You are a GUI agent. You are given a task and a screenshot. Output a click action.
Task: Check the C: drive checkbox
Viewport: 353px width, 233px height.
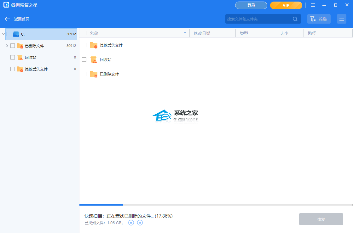(x=9, y=34)
